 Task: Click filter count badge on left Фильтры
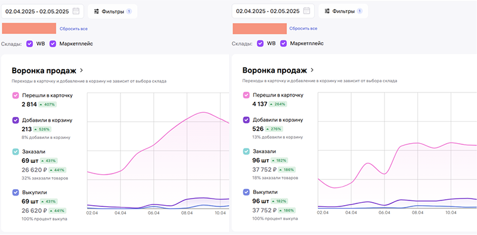click(x=129, y=11)
